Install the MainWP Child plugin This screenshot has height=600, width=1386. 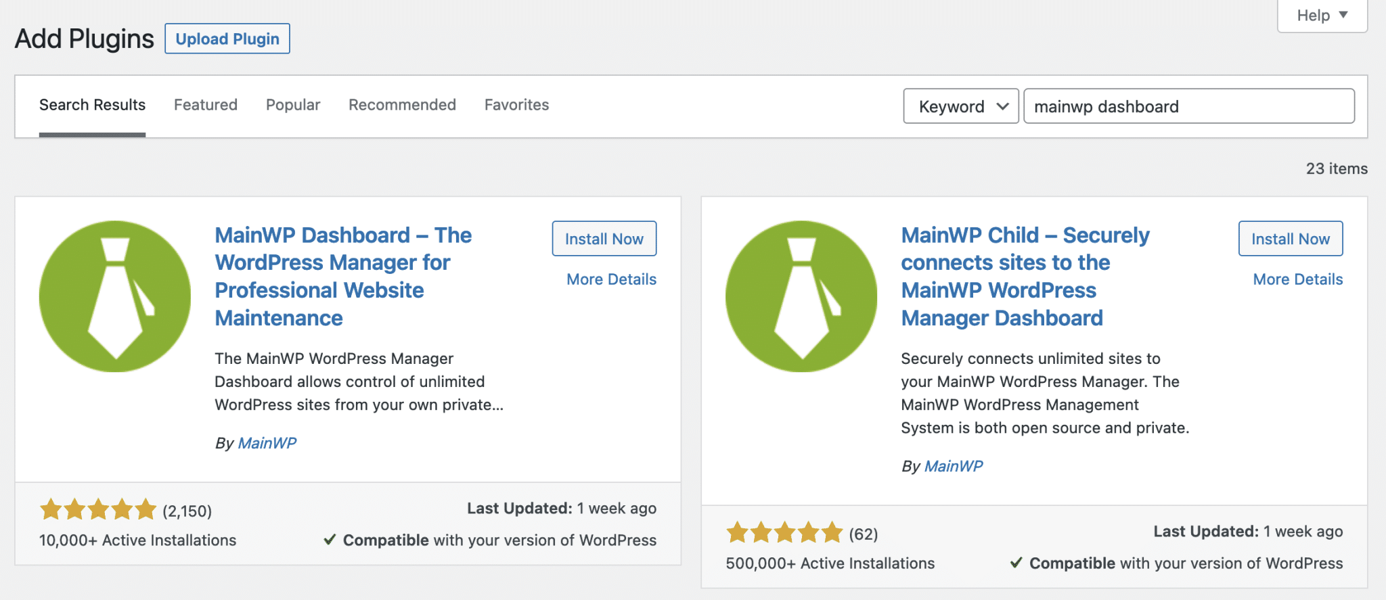click(1291, 239)
